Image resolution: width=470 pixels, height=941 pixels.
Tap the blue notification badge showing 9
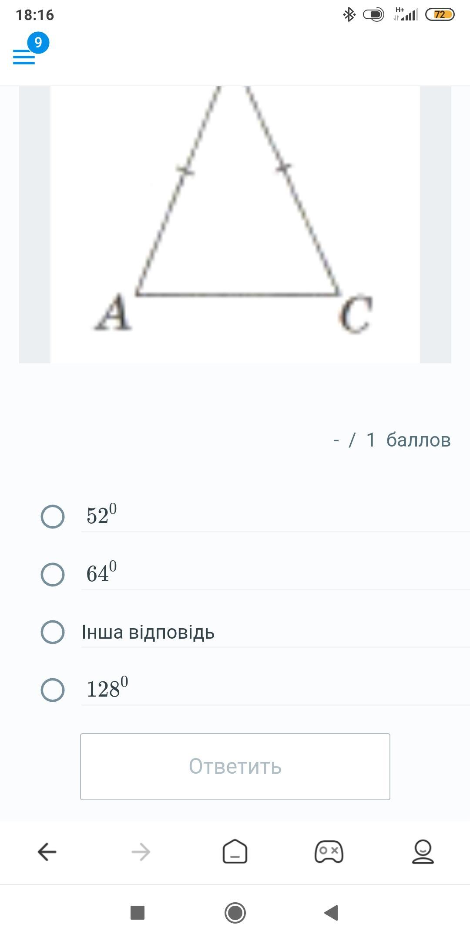tap(38, 43)
